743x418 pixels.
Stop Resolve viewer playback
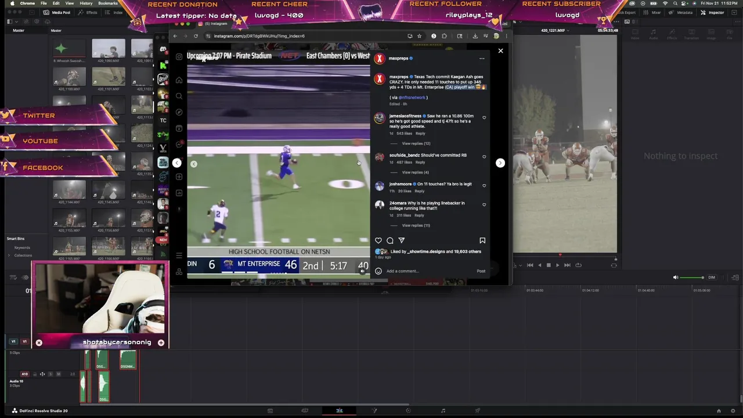coord(549,265)
